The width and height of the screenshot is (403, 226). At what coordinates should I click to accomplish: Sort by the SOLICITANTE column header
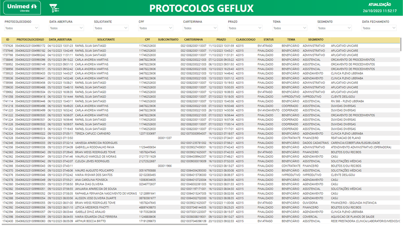click(106, 39)
